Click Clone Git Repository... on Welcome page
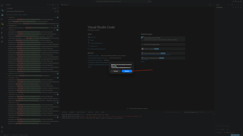This screenshot has height=136, width=243. [97, 43]
